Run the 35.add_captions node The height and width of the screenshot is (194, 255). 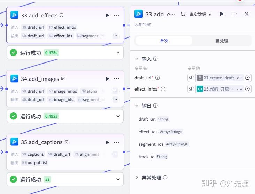click(107, 142)
